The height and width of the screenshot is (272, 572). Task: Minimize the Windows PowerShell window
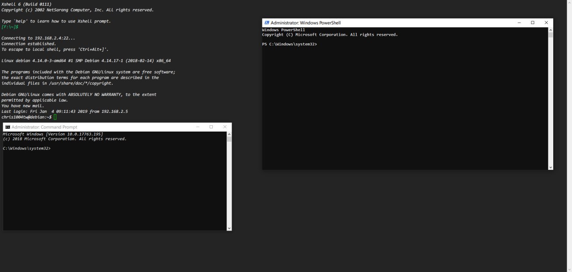coord(519,23)
